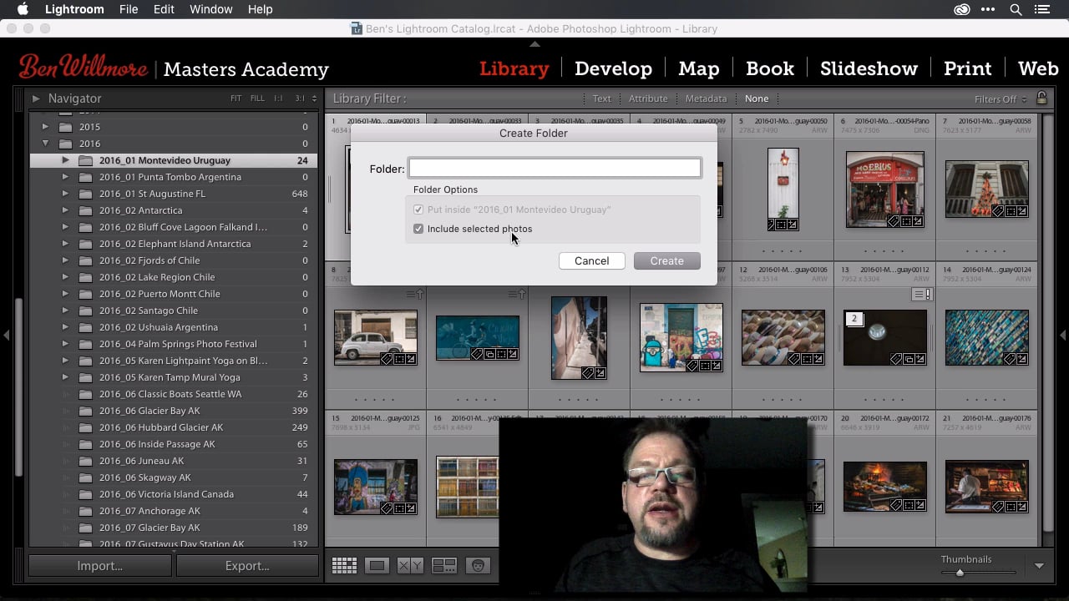This screenshot has height=601, width=1069.
Task: Switch to the Slideshow module
Action: pyautogui.click(x=869, y=68)
